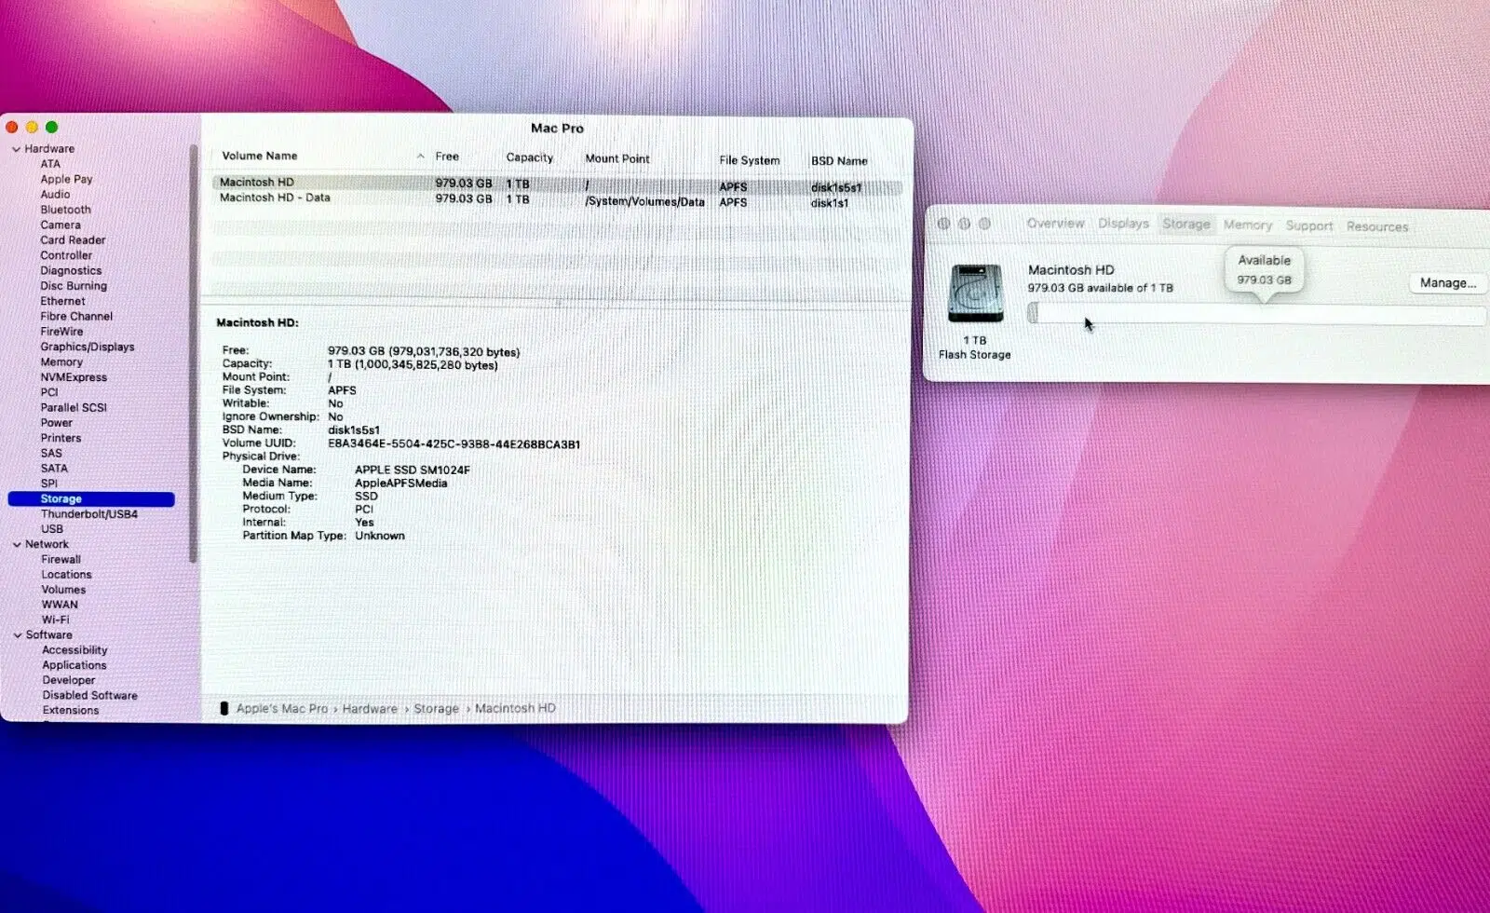Sort by the Capacity column header

click(530, 158)
